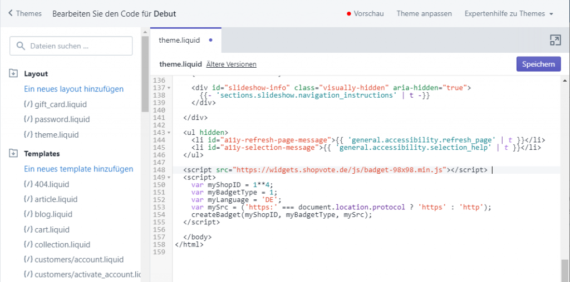
Task: Click the Speichern button
Action: tap(538, 64)
